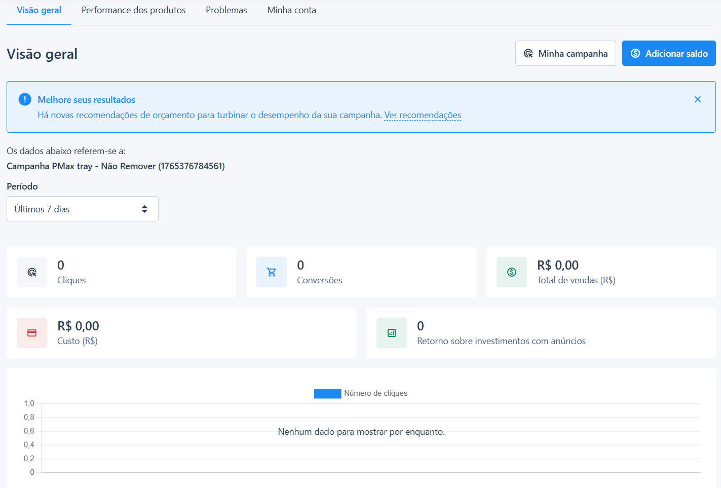Click the period dropdown up-down arrows

[x=144, y=209]
